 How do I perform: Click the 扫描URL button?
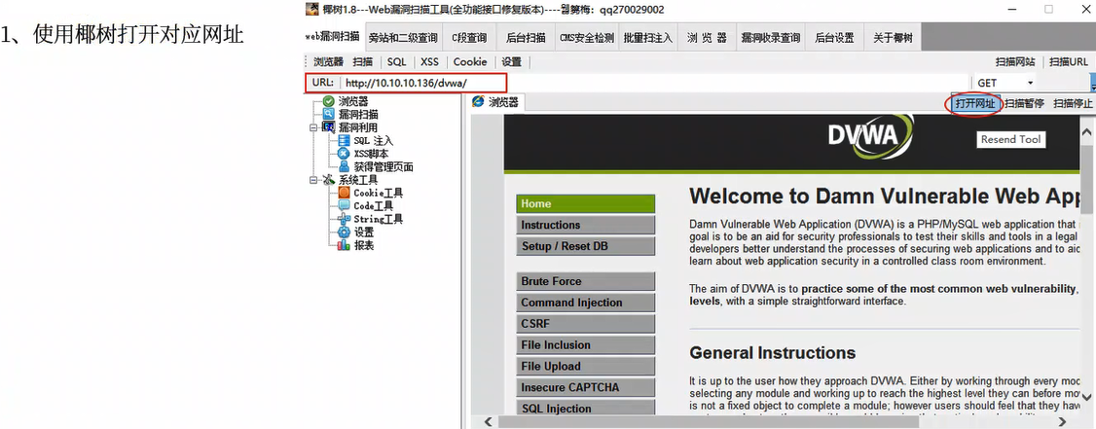click(1069, 61)
